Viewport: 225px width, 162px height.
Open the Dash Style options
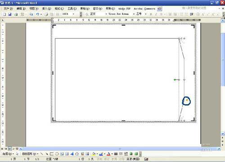tap(121, 154)
